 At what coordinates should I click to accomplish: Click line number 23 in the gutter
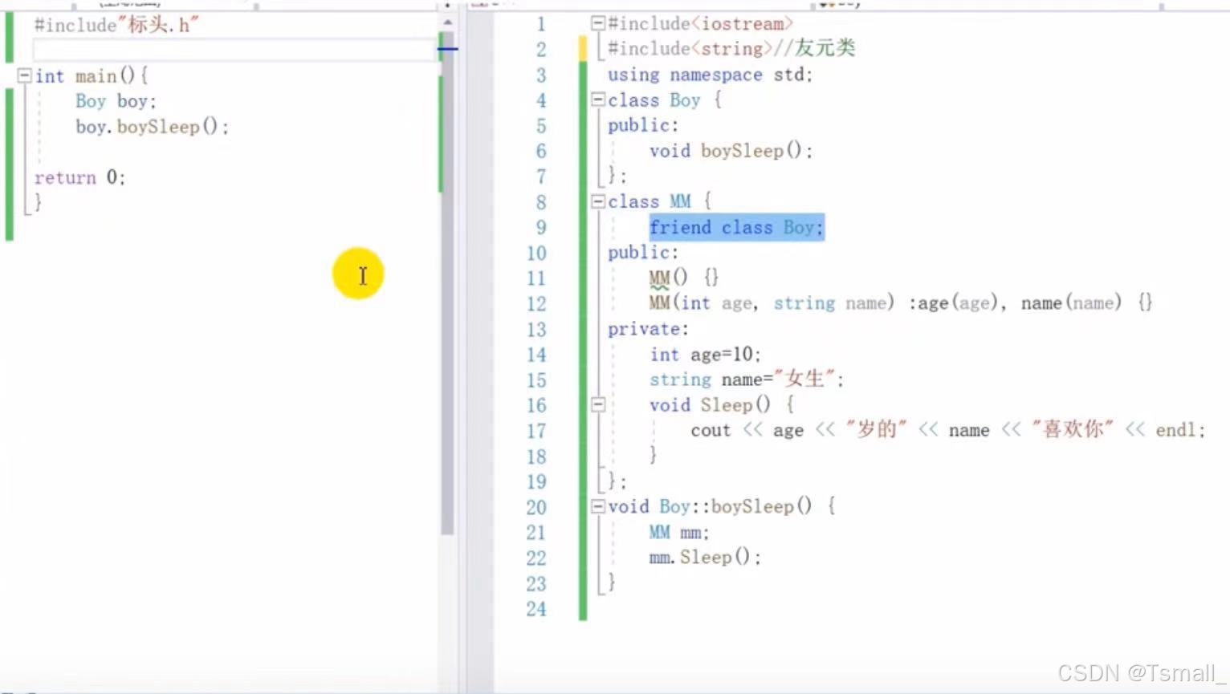(x=536, y=584)
